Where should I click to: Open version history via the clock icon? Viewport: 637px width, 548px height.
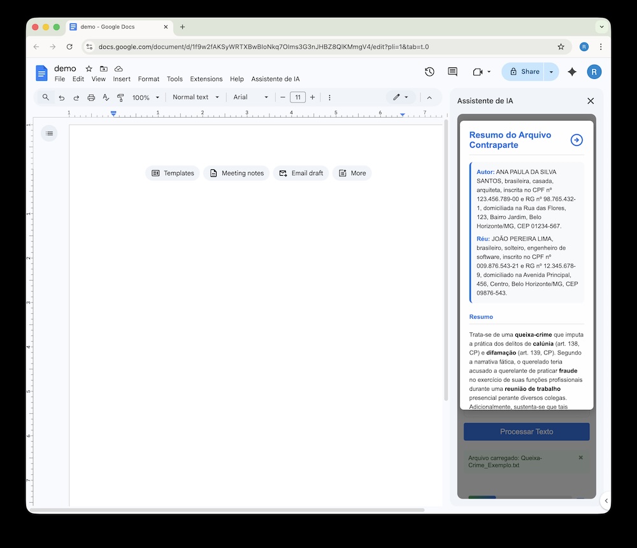[429, 72]
